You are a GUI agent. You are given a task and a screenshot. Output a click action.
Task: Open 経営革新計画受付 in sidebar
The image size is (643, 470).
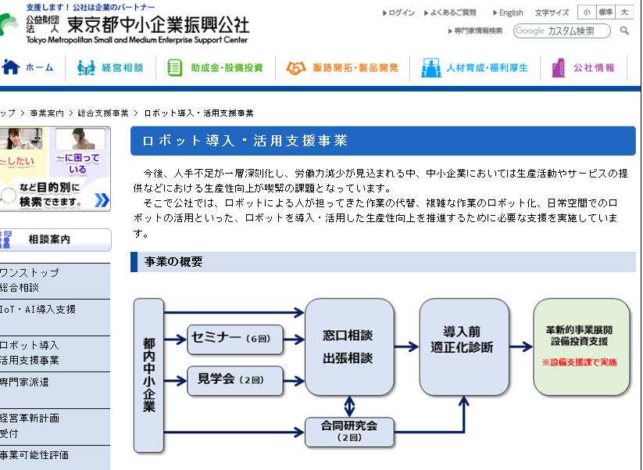click(55, 426)
